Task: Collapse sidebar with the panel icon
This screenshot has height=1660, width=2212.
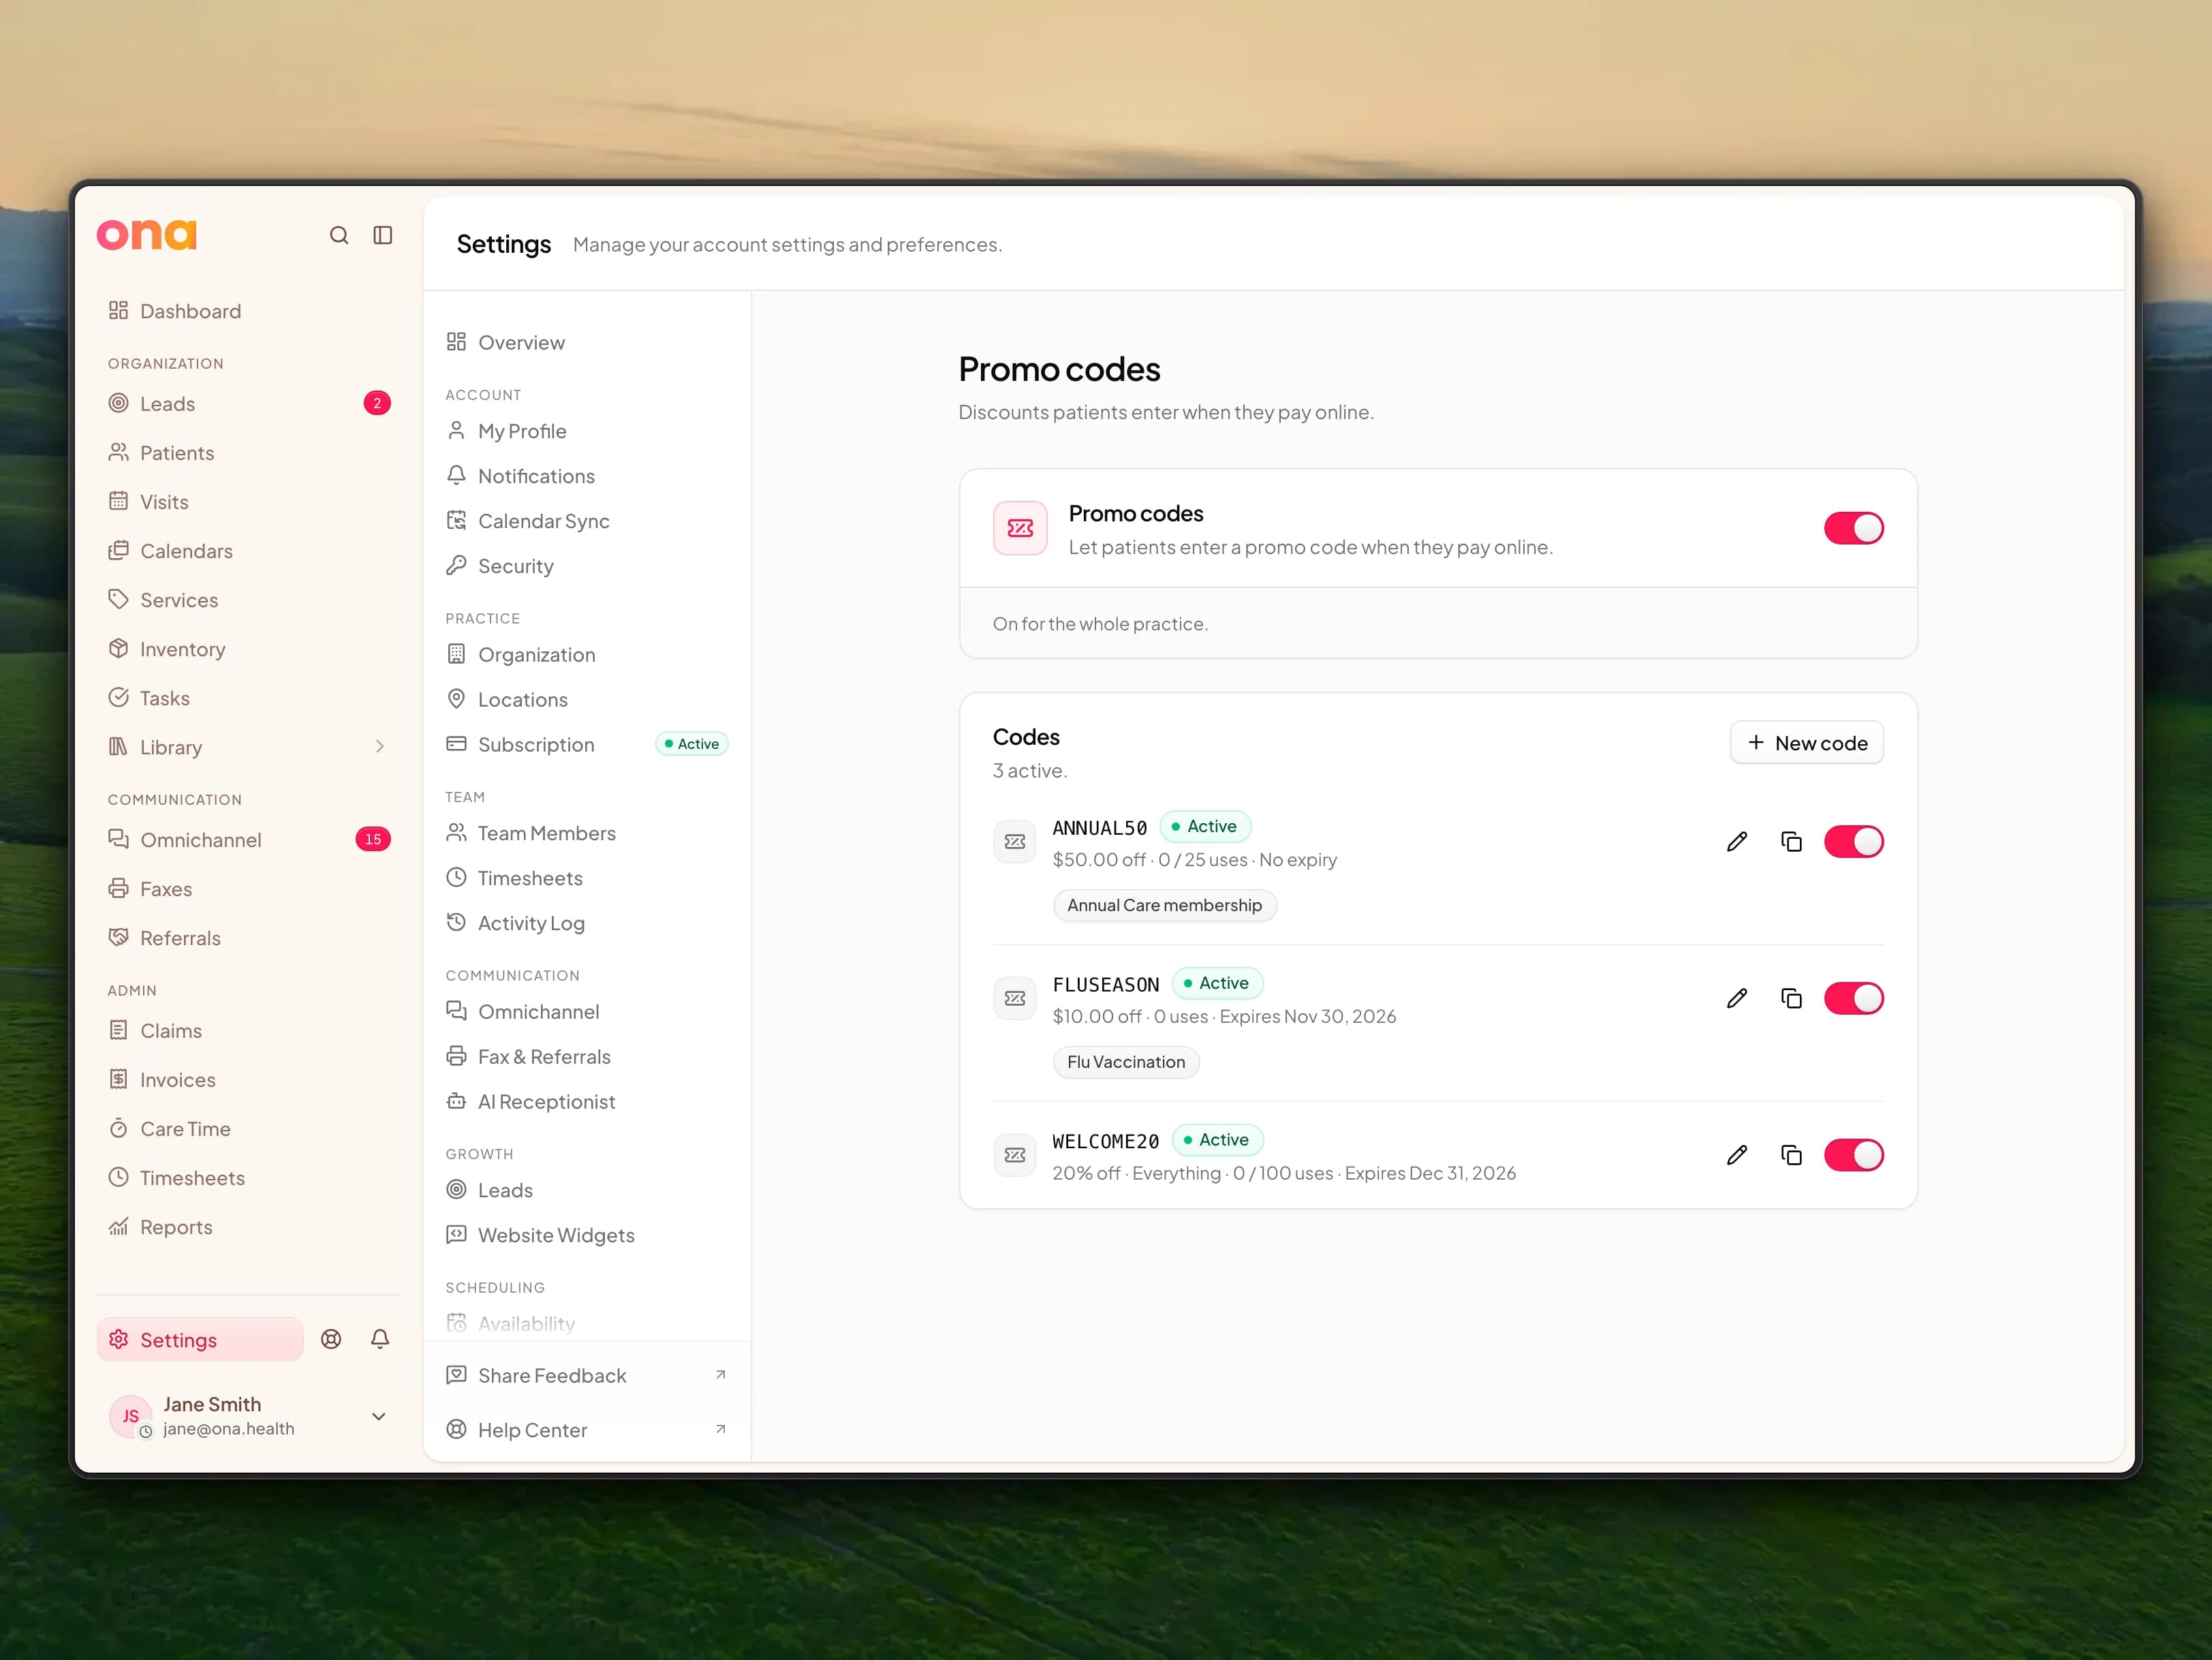Action: tap(383, 235)
